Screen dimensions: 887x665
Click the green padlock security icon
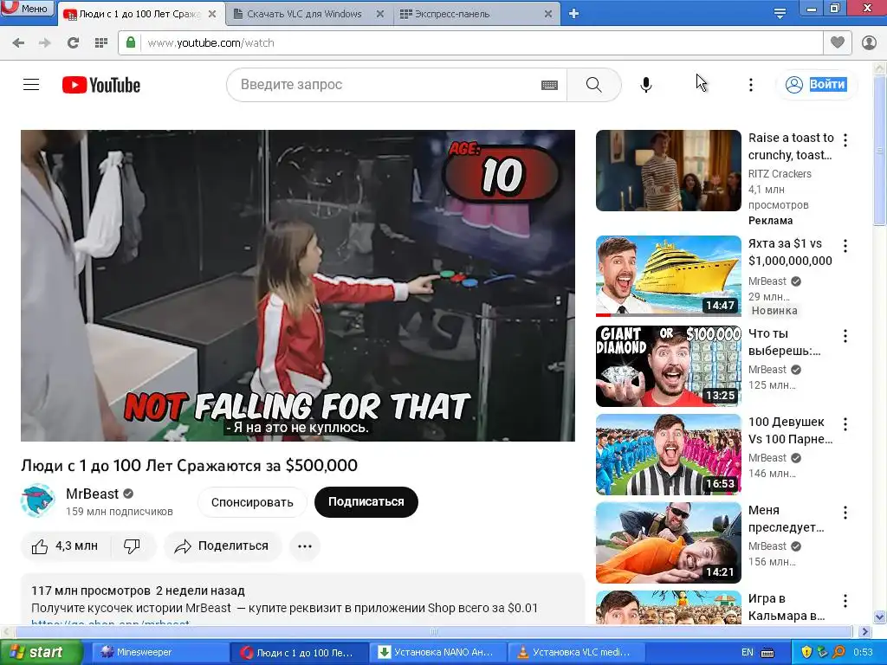[x=131, y=42]
